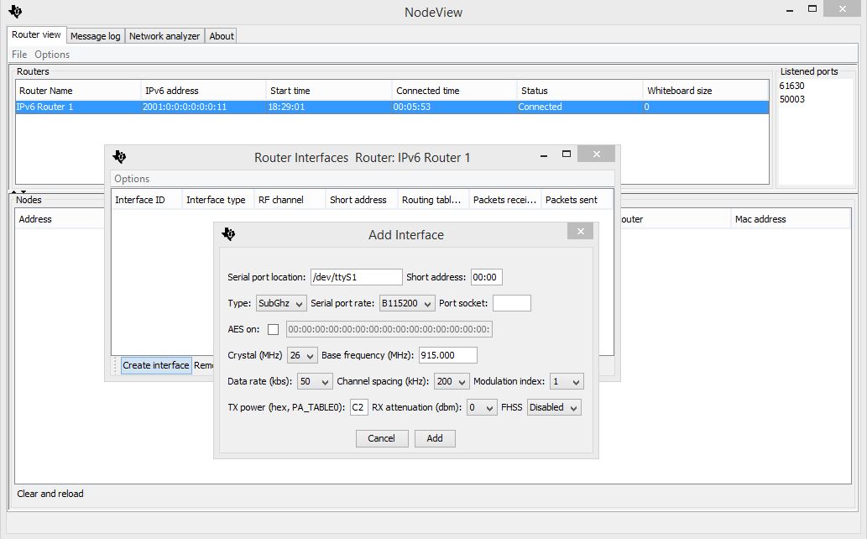Open the Channel spacing (kHz) dropdown
Image resolution: width=867 pixels, height=539 pixels.
pyautogui.click(x=452, y=381)
